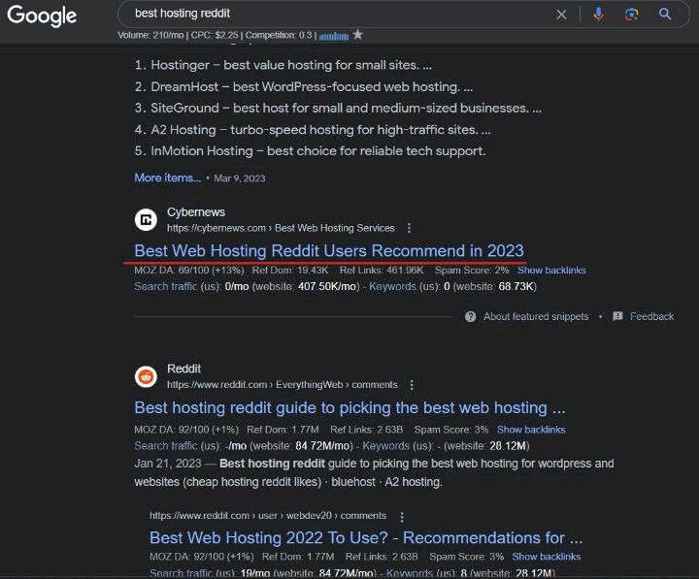Click the Reddit site favicon
The width and height of the screenshot is (699, 579).
click(146, 376)
